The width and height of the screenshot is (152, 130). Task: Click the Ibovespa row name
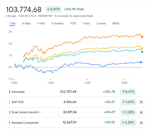(18, 92)
